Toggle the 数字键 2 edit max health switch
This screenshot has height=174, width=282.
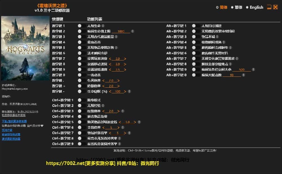tap(81, 31)
